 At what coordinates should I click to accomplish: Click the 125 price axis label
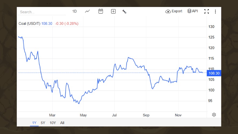211,37
